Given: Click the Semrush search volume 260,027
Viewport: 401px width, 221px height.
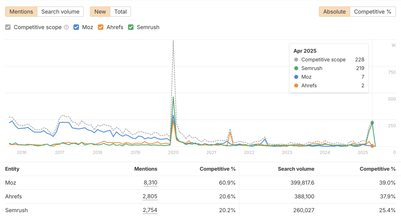Looking at the screenshot, I should pos(303,210).
